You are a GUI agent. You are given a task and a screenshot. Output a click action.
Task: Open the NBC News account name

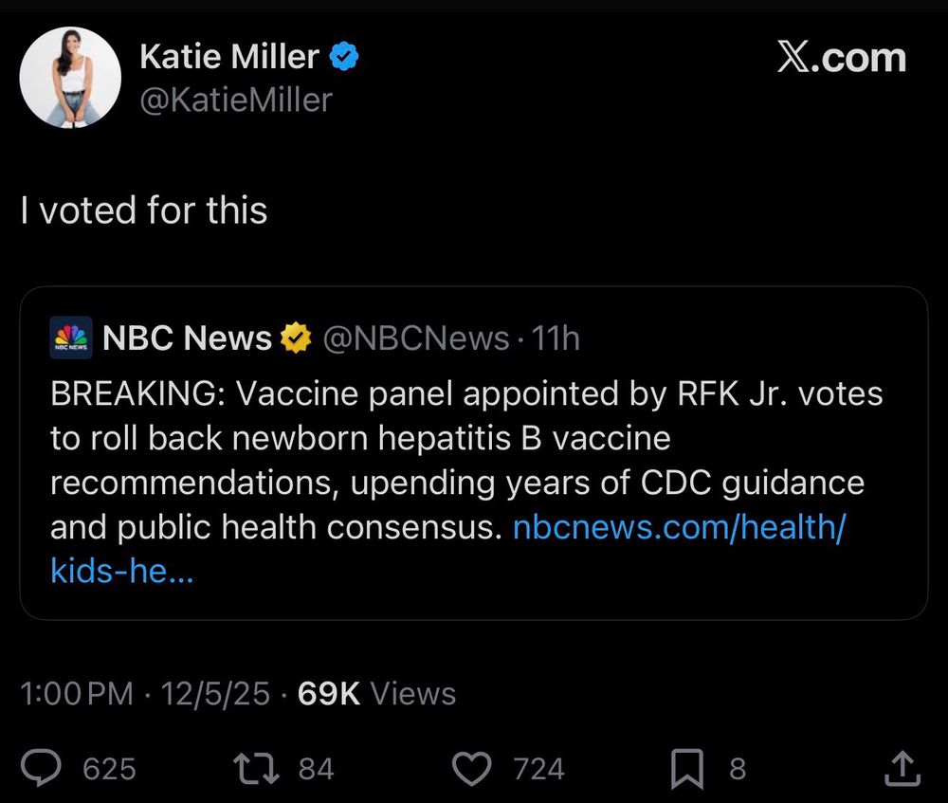tap(186, 338)
